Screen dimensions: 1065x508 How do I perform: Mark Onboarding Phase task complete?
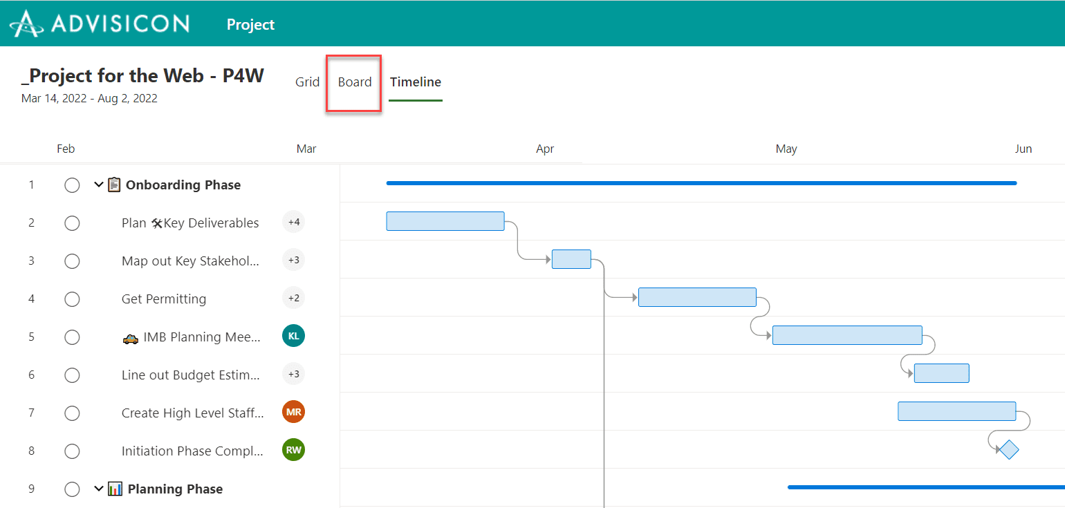click(72, 185)
